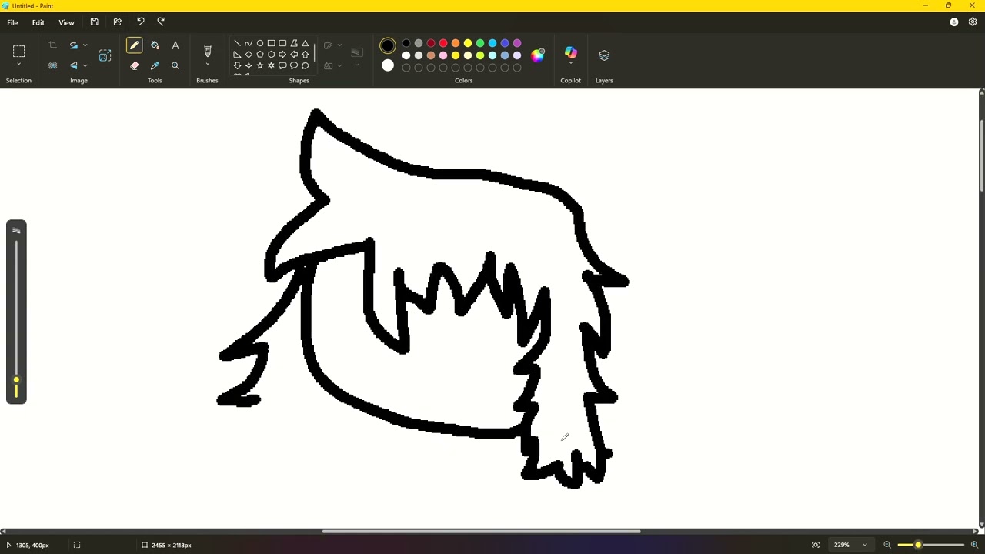Screen dimensions: 985x554
Task: Adjust the pencil size slider handle
Action: [x=16, y=381]
